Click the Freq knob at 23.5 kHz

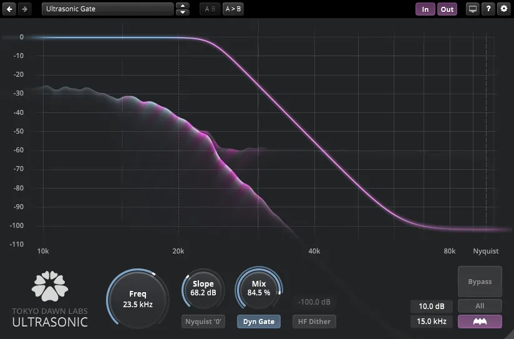(138, 299)
